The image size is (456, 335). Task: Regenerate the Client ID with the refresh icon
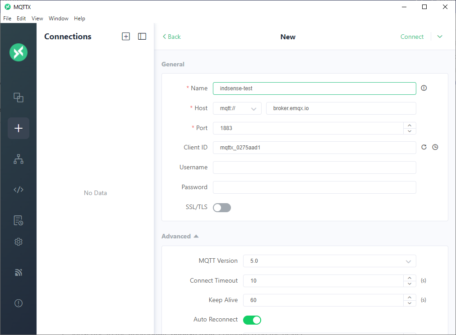click(x=424, y=147)
